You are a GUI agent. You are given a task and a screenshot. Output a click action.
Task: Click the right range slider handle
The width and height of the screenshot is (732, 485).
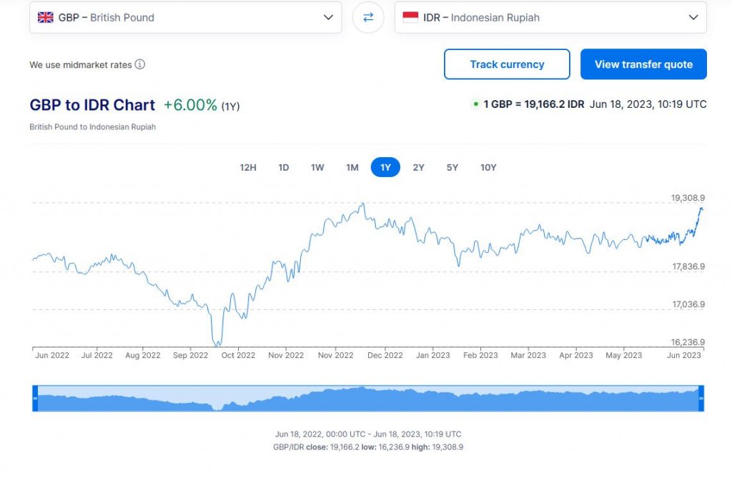click(x=701, y=398)
